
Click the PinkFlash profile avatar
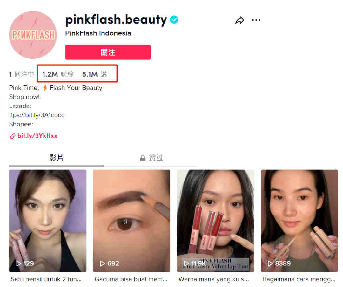click(x=33, y=35)
